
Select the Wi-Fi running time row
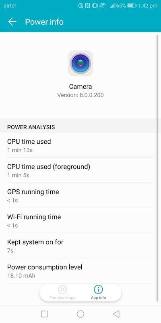click(x=80, y=221)
